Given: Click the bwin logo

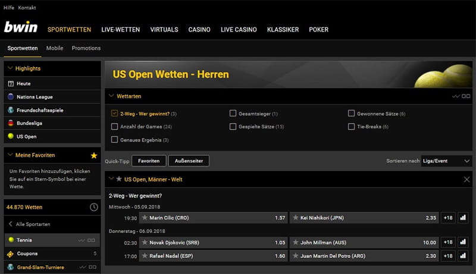Looking at the screenshot, I should pyautogui.click(x=21, y=27).
